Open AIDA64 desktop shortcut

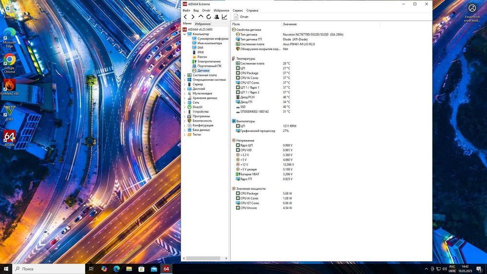9,138
